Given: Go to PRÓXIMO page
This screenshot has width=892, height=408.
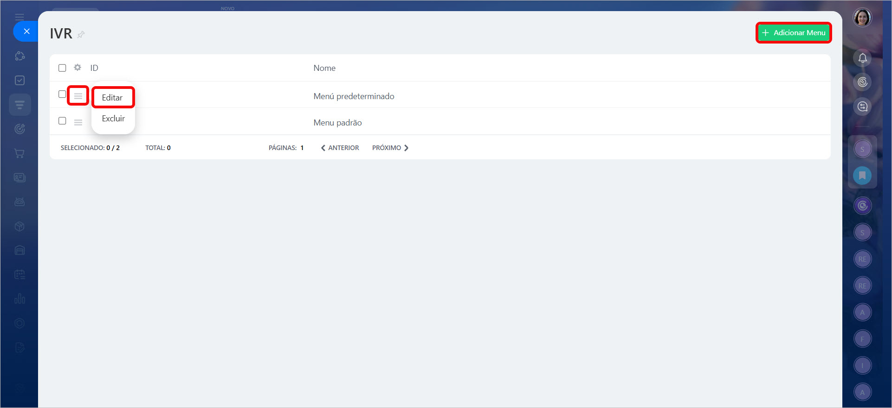Looking at the screenshot, I should (390, 148).
